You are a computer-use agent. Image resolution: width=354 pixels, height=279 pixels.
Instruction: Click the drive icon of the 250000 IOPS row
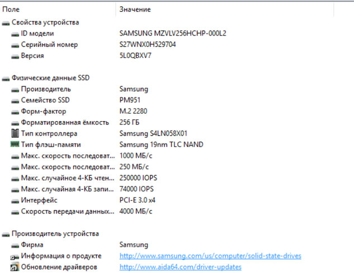click(15, 179)
